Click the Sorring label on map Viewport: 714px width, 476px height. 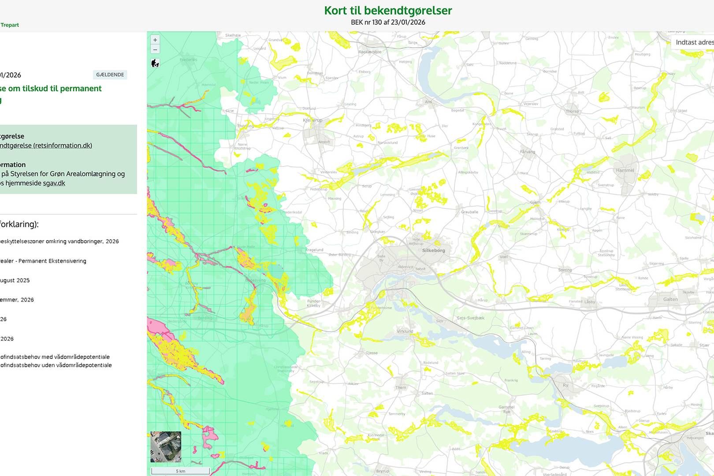click(565, 270)
